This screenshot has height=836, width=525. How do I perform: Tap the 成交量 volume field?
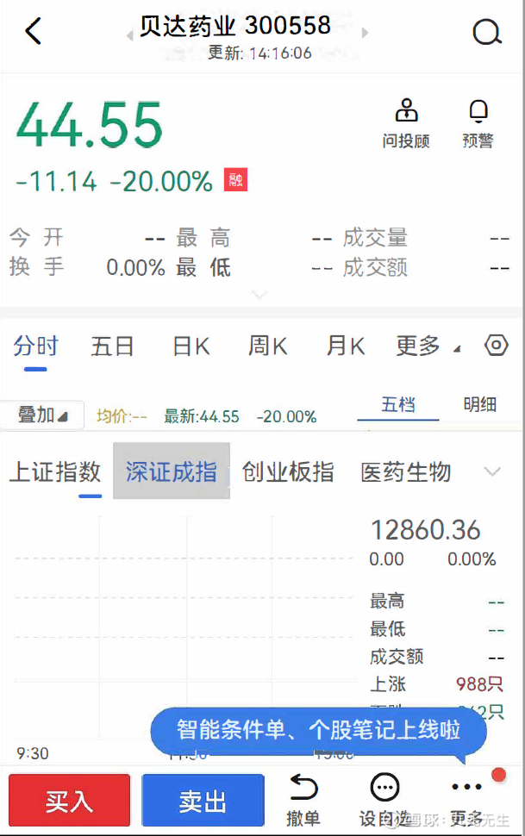pos(427,238)
